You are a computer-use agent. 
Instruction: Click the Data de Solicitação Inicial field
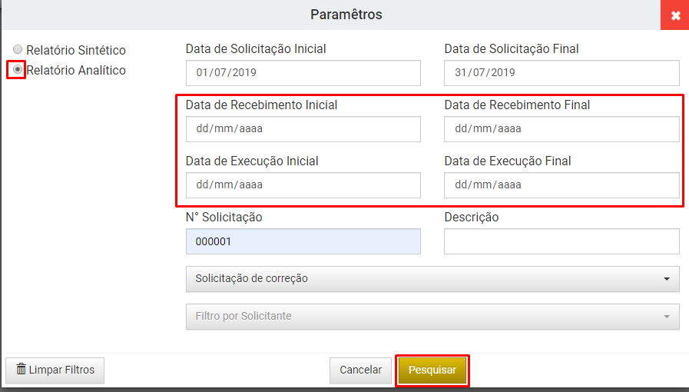coord(303,73)
